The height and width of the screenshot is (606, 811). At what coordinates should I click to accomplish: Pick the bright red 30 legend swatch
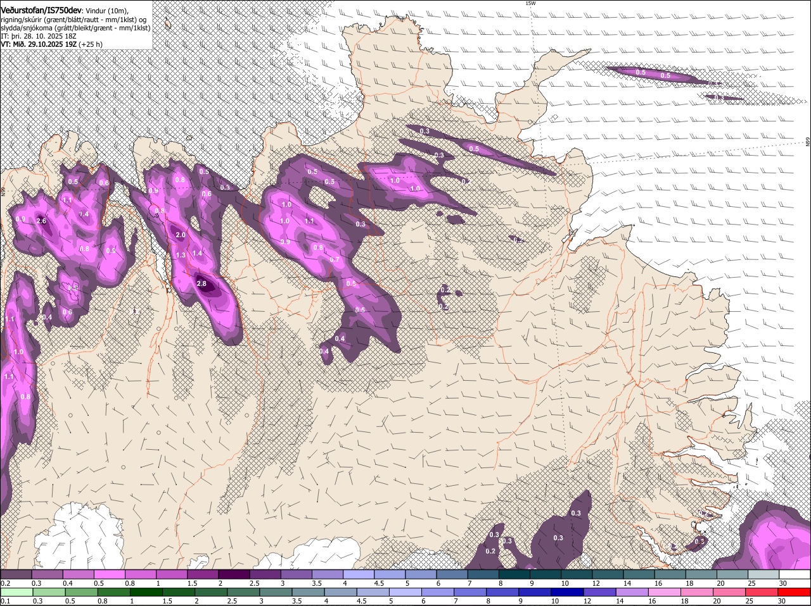click(795, 592)
